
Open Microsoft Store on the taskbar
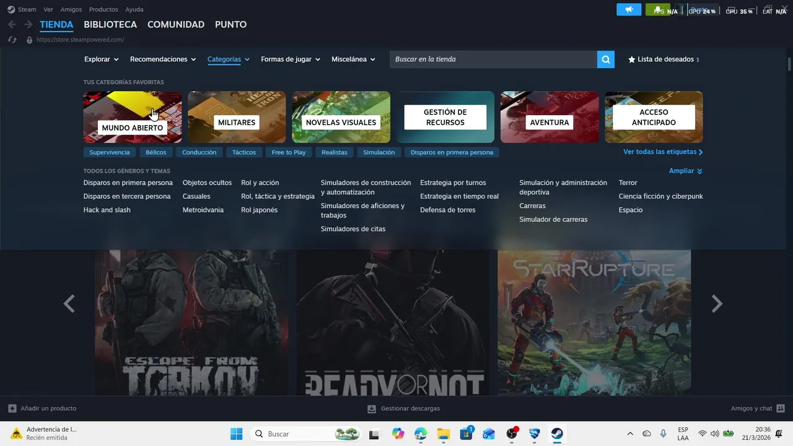[x=466, y=434]
